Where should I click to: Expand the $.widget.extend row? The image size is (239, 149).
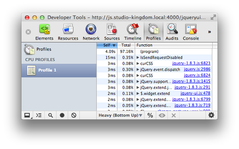(x=138, y=93)
